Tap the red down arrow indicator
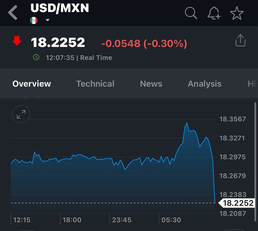Viewport: 258px width, 231px height. click(17, 41)
